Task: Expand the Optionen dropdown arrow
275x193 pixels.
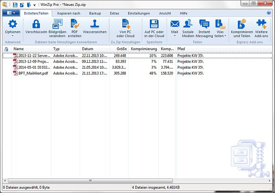Action: pos(13,36)
